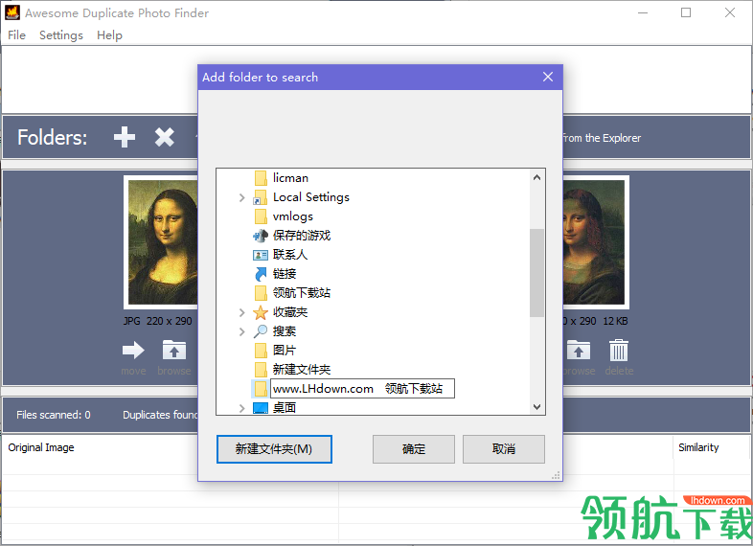Select the 链接 tree item text
This screenshot has width=753, height=546.
click(285, 274)
